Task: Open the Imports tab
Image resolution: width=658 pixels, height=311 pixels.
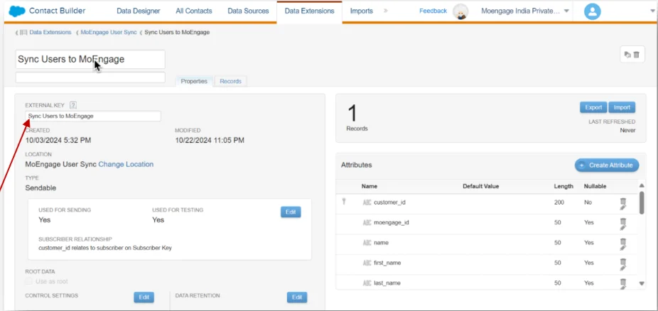Action: click(x=362, y=11)
